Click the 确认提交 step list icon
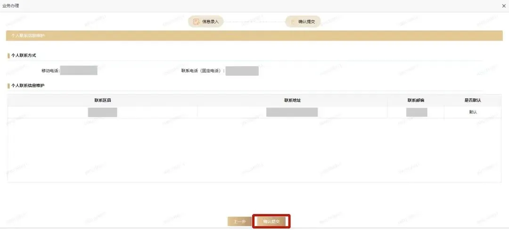Image resolution: width=509 pixels, height=230 pixels. [293, 22]
